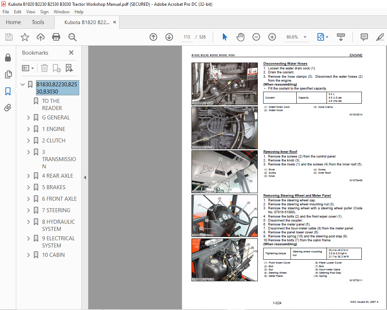Open attachments paperclip sidebar icon
The image size is (387, 310).
tap(8, 108)
